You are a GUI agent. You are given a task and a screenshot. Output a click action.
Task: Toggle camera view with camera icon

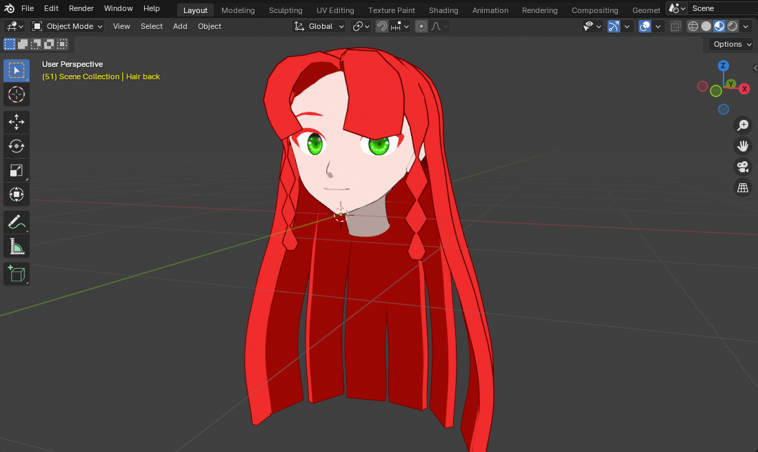pos(743,167)
